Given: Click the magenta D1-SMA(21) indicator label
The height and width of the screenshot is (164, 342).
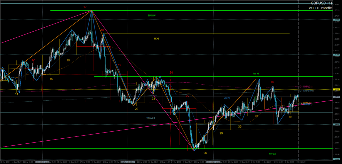Looking at the screenshot, I should [x=306, y=87].
